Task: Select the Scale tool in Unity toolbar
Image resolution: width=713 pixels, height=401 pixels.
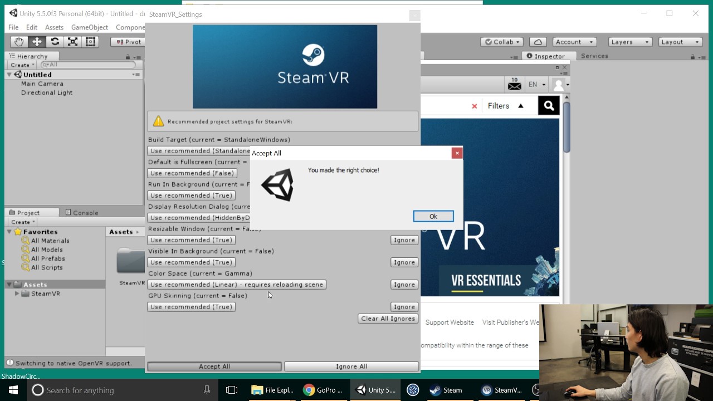Action: pos(72,42)
